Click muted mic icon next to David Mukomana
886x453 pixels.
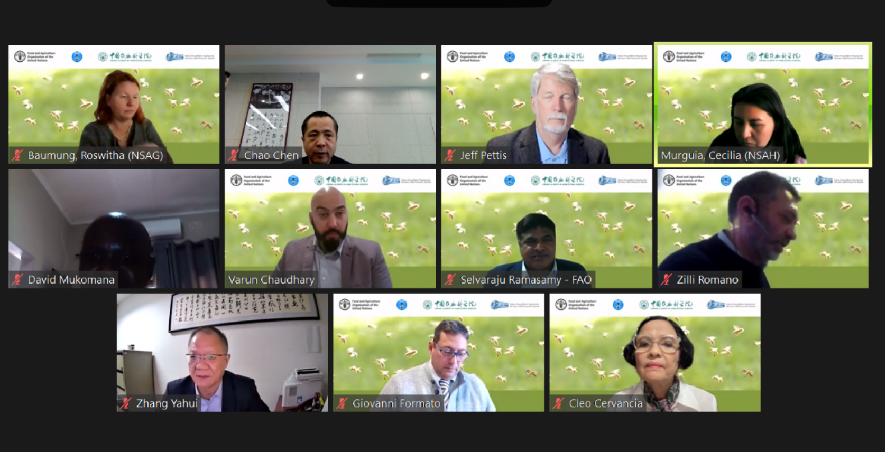tap(17, 279)
